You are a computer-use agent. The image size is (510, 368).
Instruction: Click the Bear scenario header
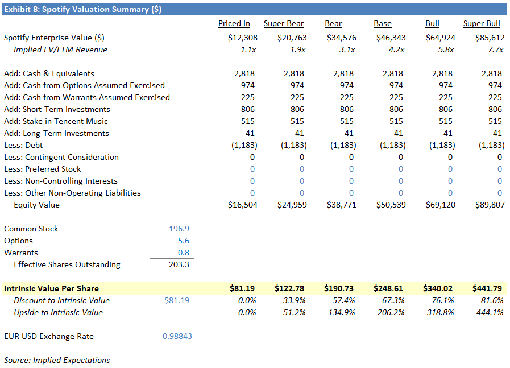[x=333, y=23]
